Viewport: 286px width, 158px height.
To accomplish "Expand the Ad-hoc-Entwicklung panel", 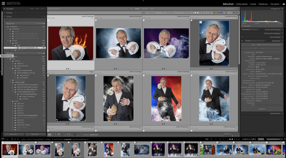I will 282,30.
